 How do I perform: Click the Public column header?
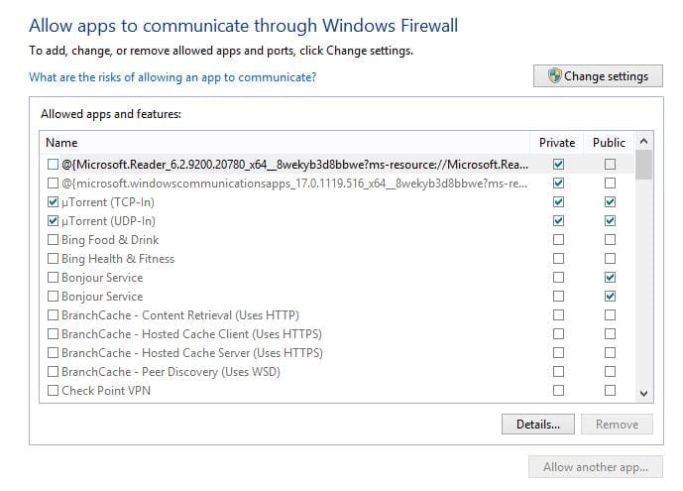pyautogui.click(x=609, y=143)
